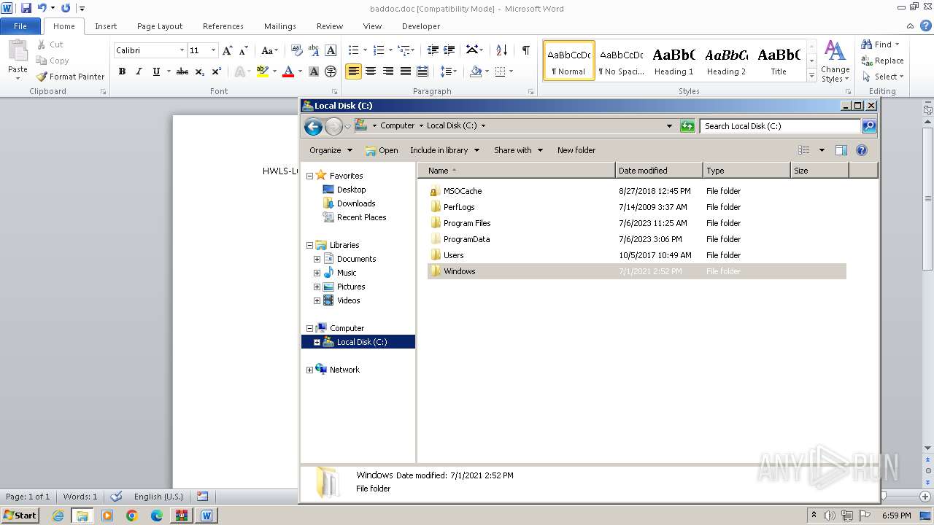Click Shading paint bucket icon
This screenshot has height=525, width=934.
point(476,71)
